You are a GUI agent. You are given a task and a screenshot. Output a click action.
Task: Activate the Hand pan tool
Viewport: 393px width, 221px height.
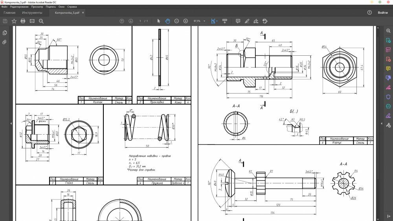168,21
